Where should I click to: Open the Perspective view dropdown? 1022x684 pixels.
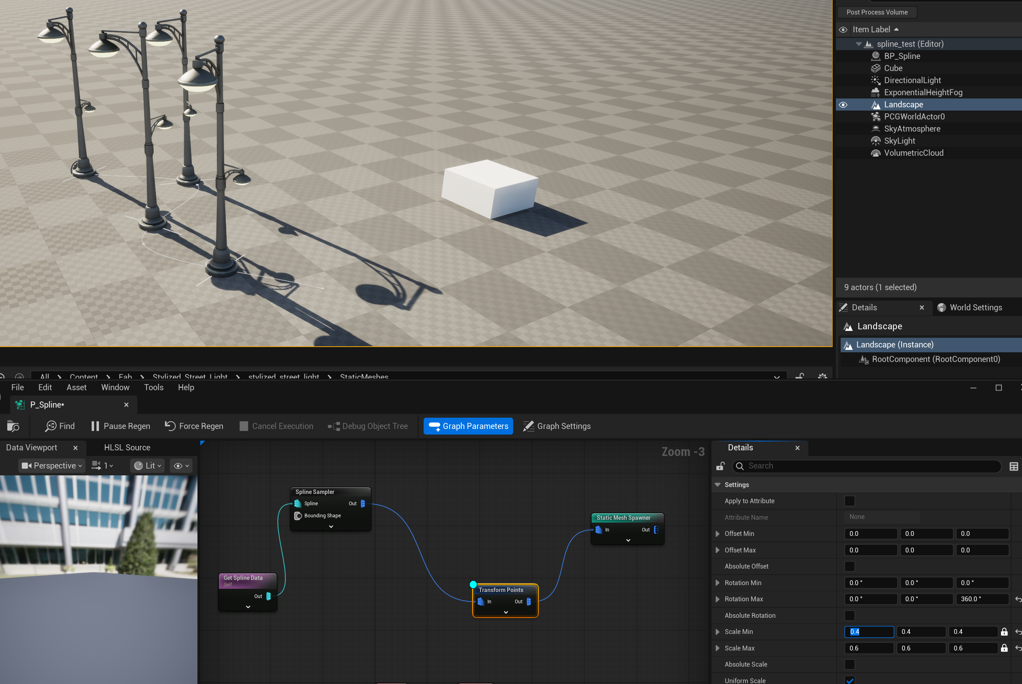pos(52,466)
